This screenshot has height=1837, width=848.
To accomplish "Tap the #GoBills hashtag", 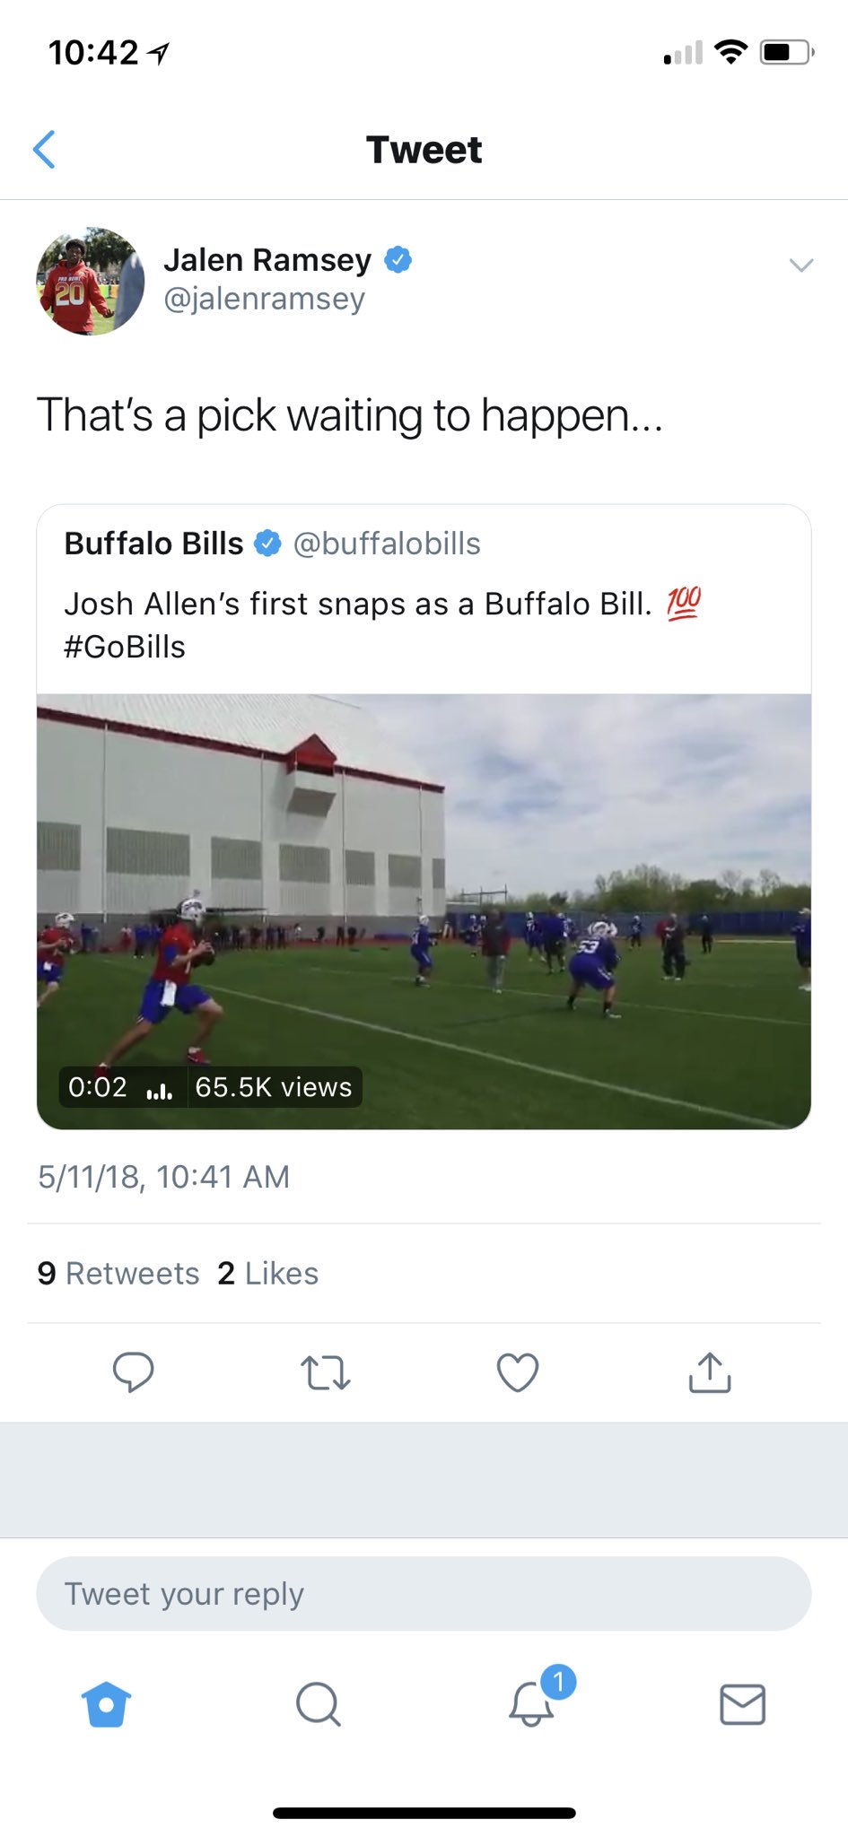I will click(125, 647).
